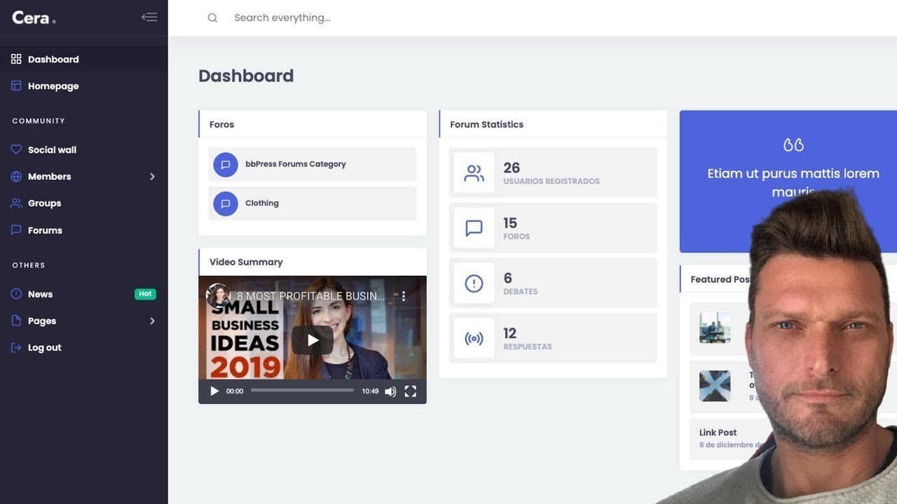Screen dimensions: 897x504
Task: Click the 12 Respuestas count
Action: [510, 333]
